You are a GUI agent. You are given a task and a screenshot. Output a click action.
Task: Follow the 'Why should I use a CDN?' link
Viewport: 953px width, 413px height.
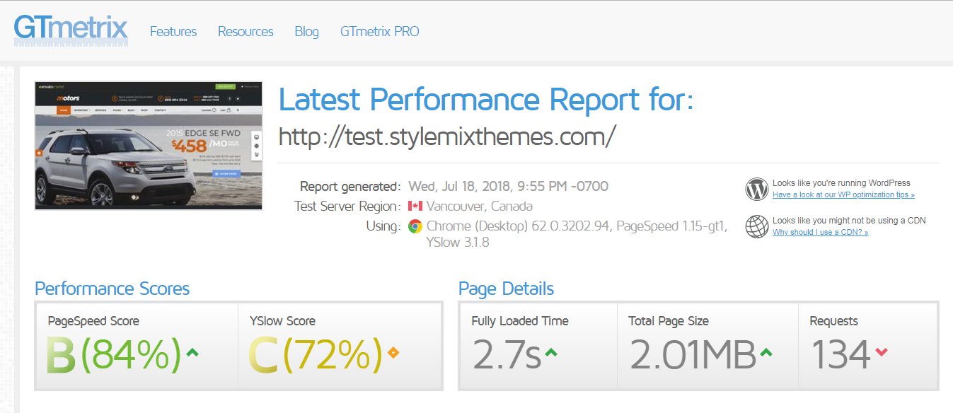[820, 233]
